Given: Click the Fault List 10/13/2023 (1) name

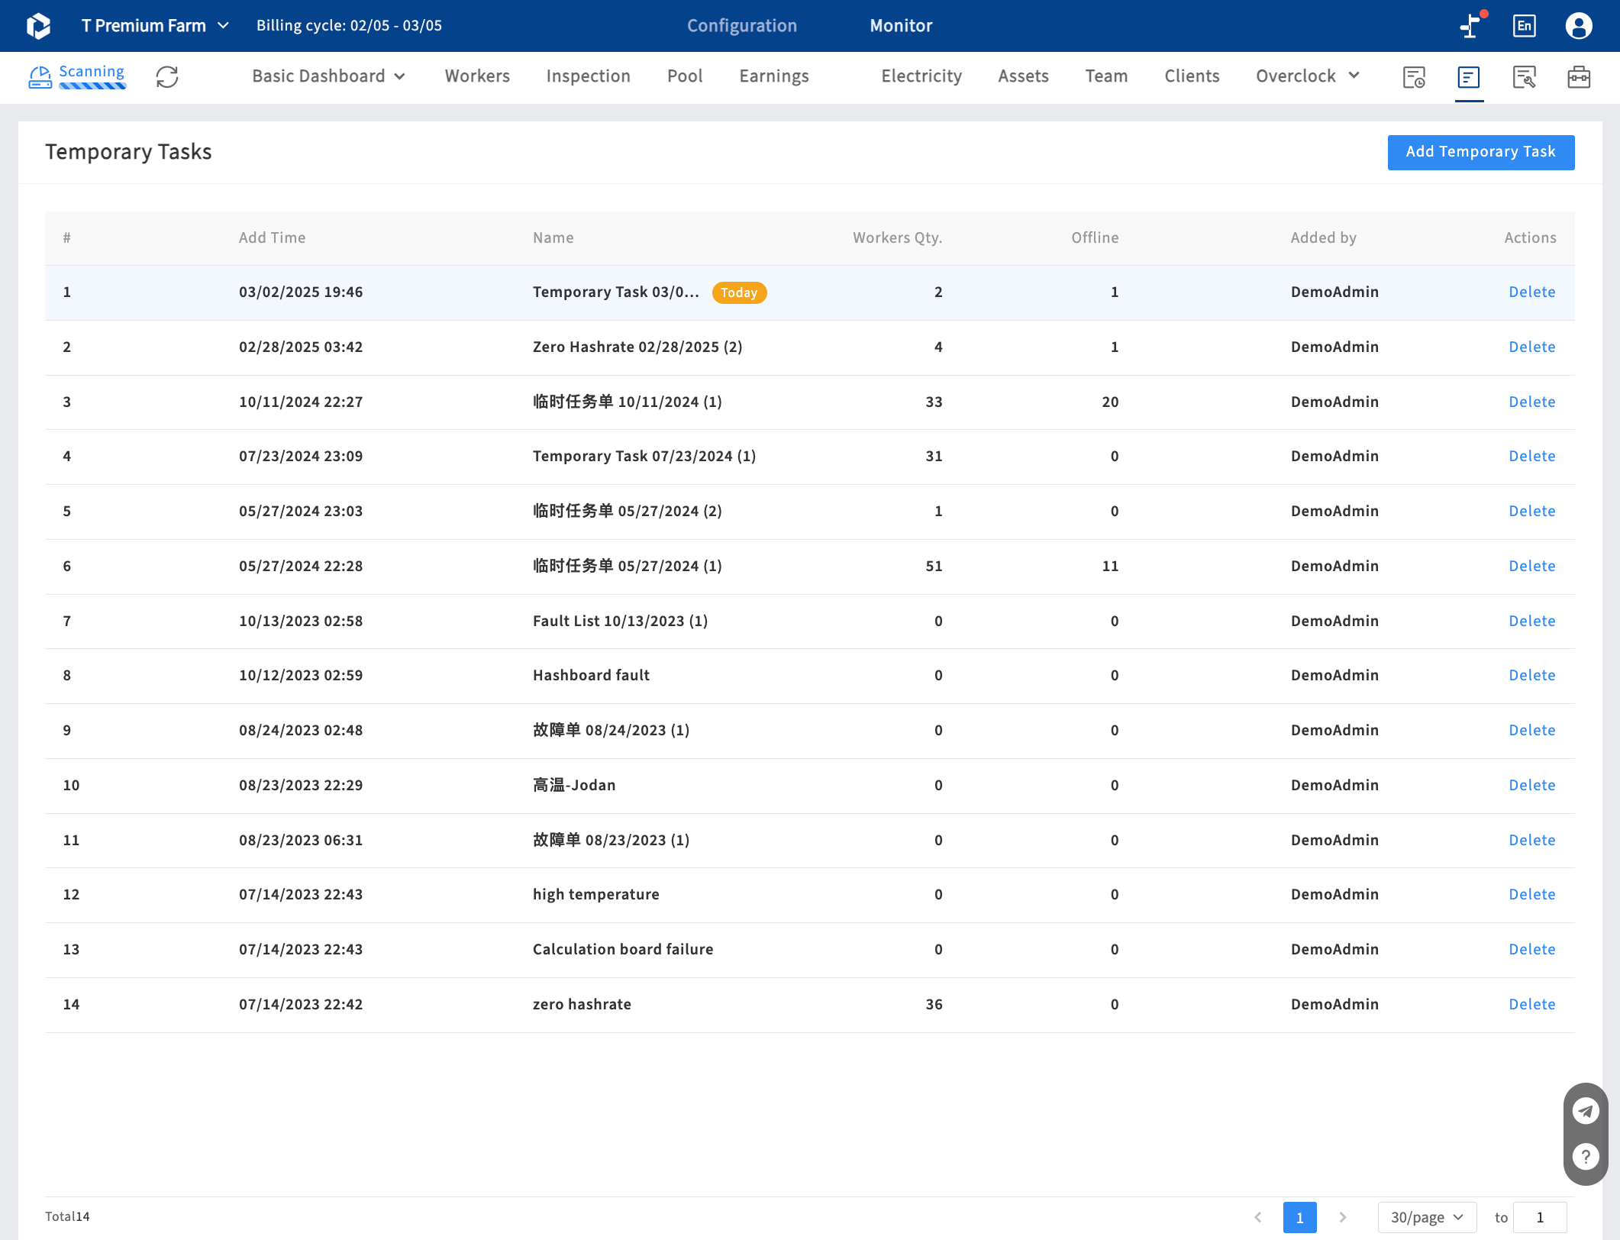Looking at the screenshot, I should pos(620,621).
